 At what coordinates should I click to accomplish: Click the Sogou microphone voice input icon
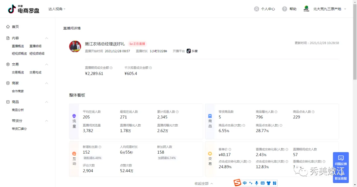click(257, 183)
